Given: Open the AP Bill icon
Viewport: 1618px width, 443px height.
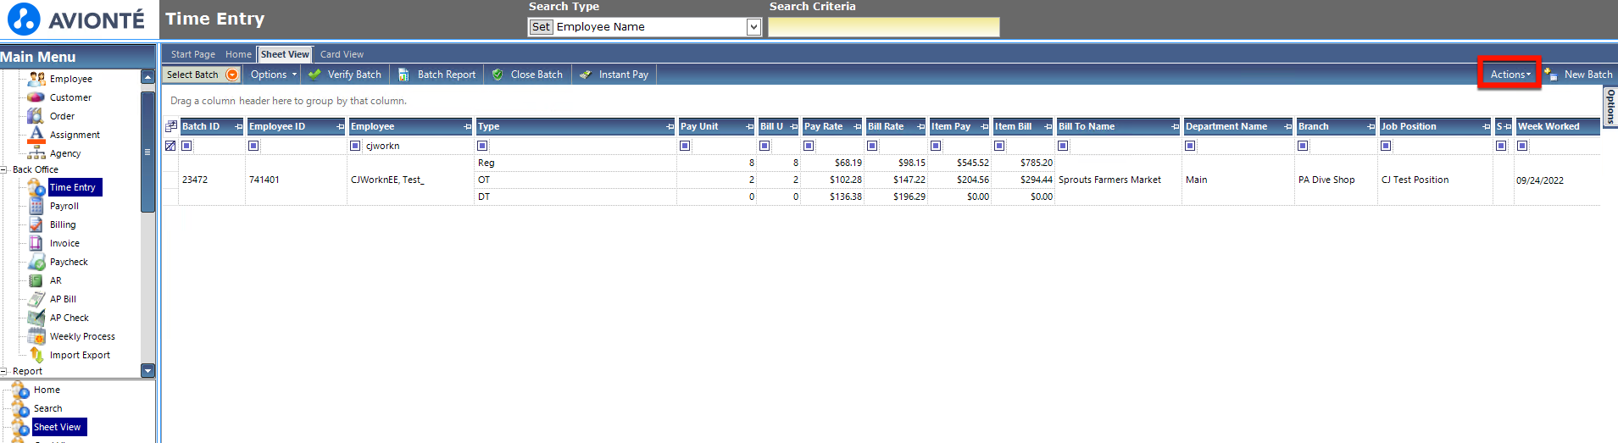Looking at the screenshot, I should click(36, 299).
